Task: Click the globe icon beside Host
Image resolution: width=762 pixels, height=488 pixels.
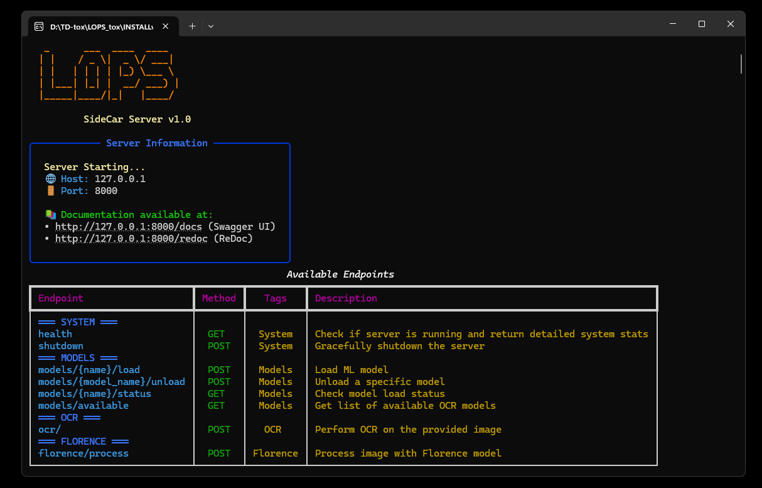Action: pyautogui.click(x=50, y=178)
